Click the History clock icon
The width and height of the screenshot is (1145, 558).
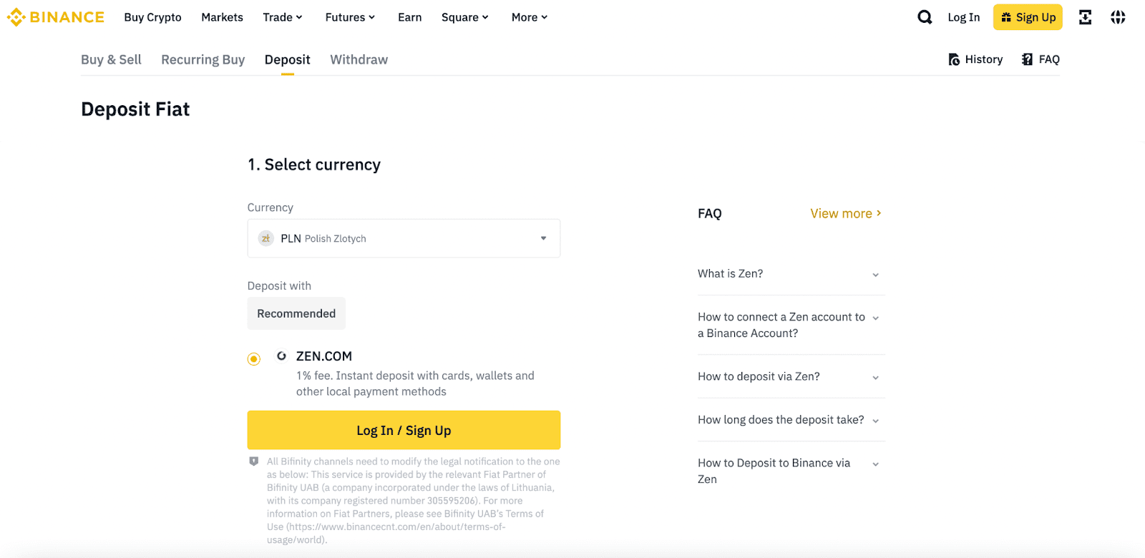click(954, 59)
